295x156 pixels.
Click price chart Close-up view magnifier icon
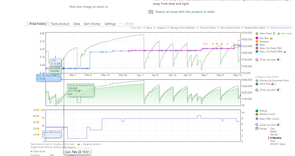pyautogui.click(x=257, y=60)
